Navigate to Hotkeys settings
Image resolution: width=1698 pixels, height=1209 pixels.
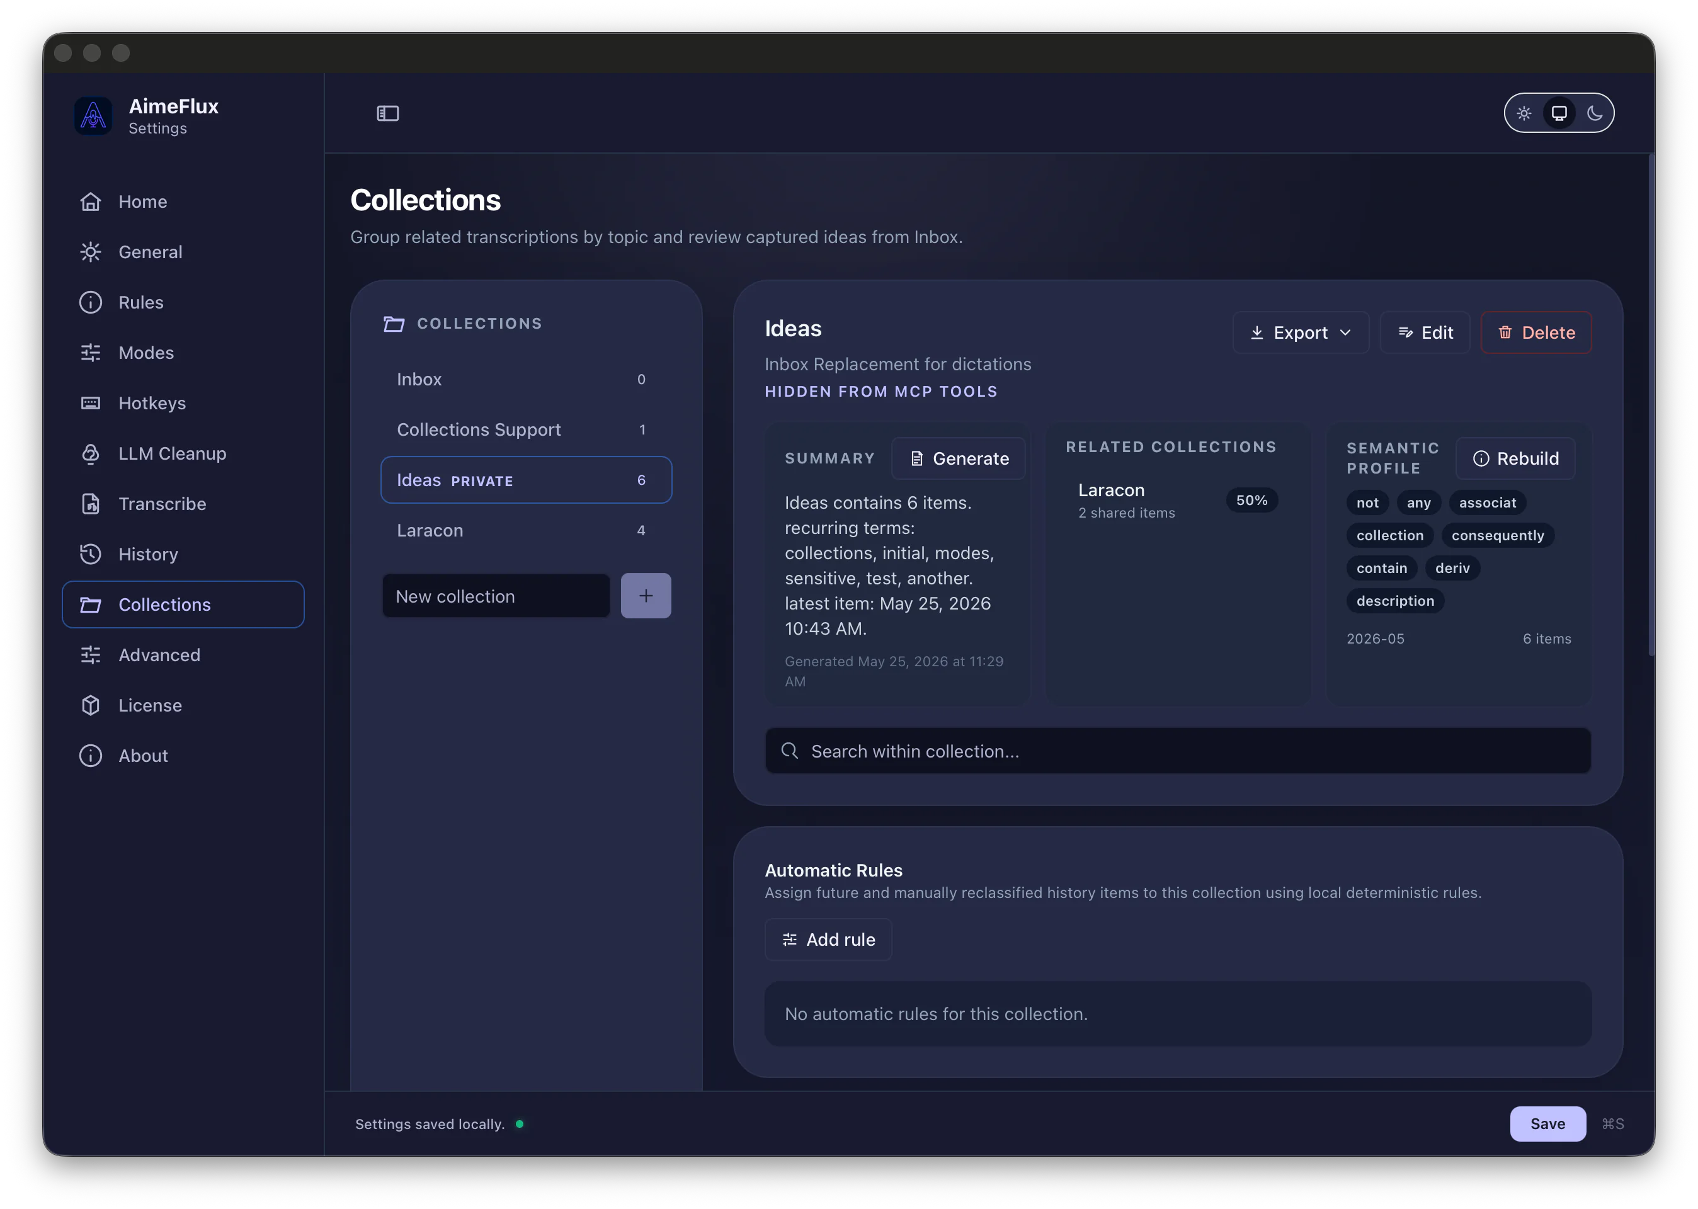[x=183, y=403]
